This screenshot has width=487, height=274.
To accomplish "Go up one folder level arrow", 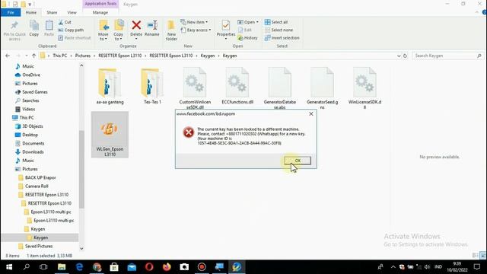I will pyautogui.click(x=33, y=56).
